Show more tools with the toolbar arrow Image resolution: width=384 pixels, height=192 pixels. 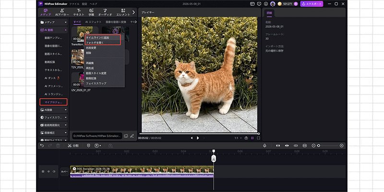133,12
